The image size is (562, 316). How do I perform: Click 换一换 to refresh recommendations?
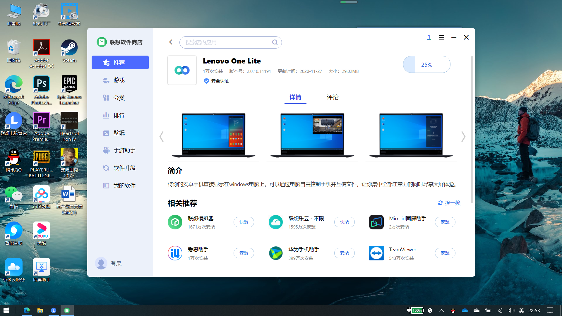pos(449,203)
